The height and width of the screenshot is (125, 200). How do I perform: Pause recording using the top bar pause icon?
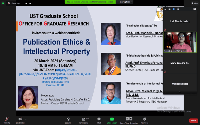(26, 3)
